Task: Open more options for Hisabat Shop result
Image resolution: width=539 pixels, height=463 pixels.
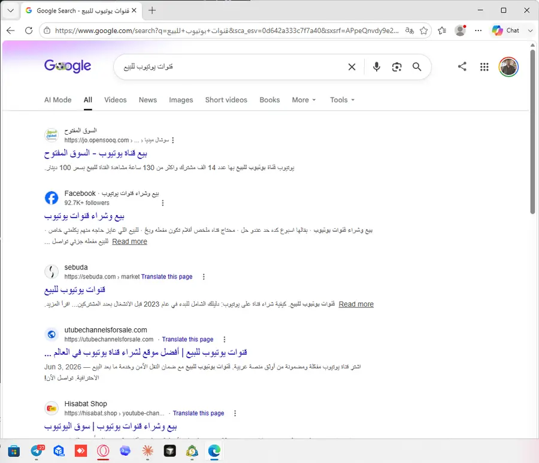Action: [235, 413]
